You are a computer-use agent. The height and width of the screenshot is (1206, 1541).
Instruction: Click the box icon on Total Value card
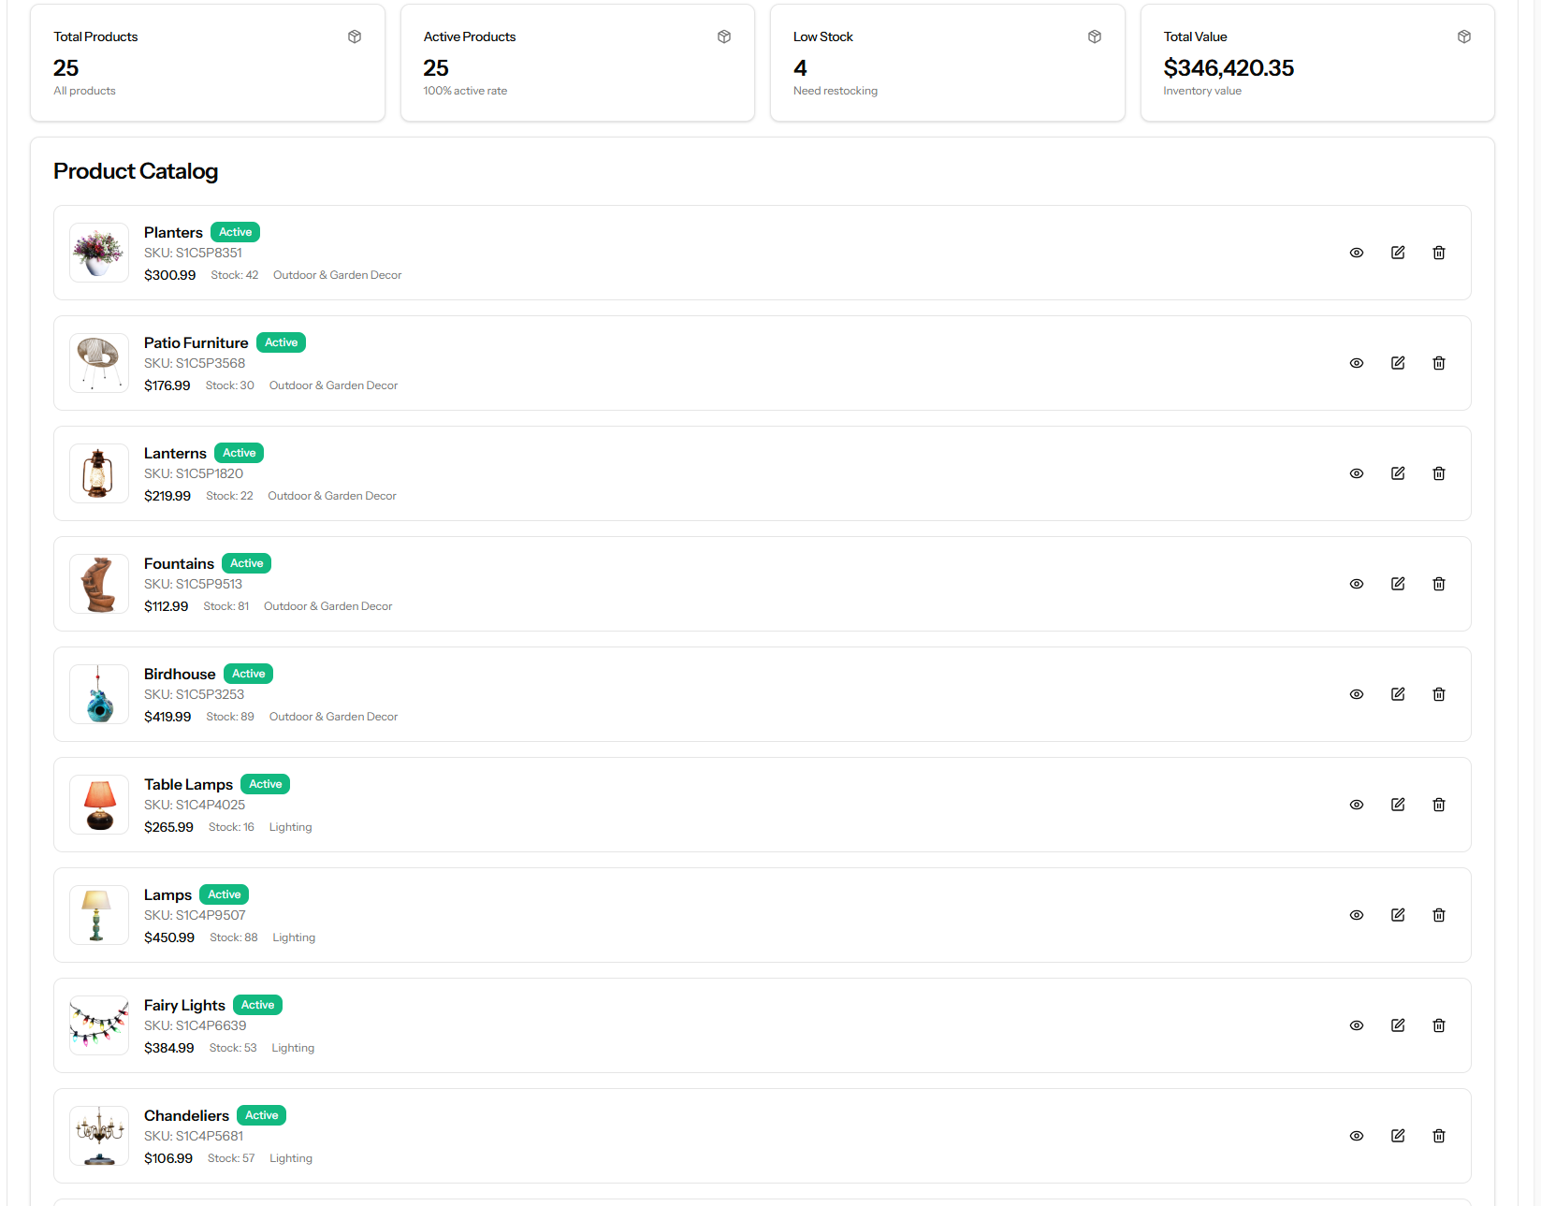[x=1464, y=36]
